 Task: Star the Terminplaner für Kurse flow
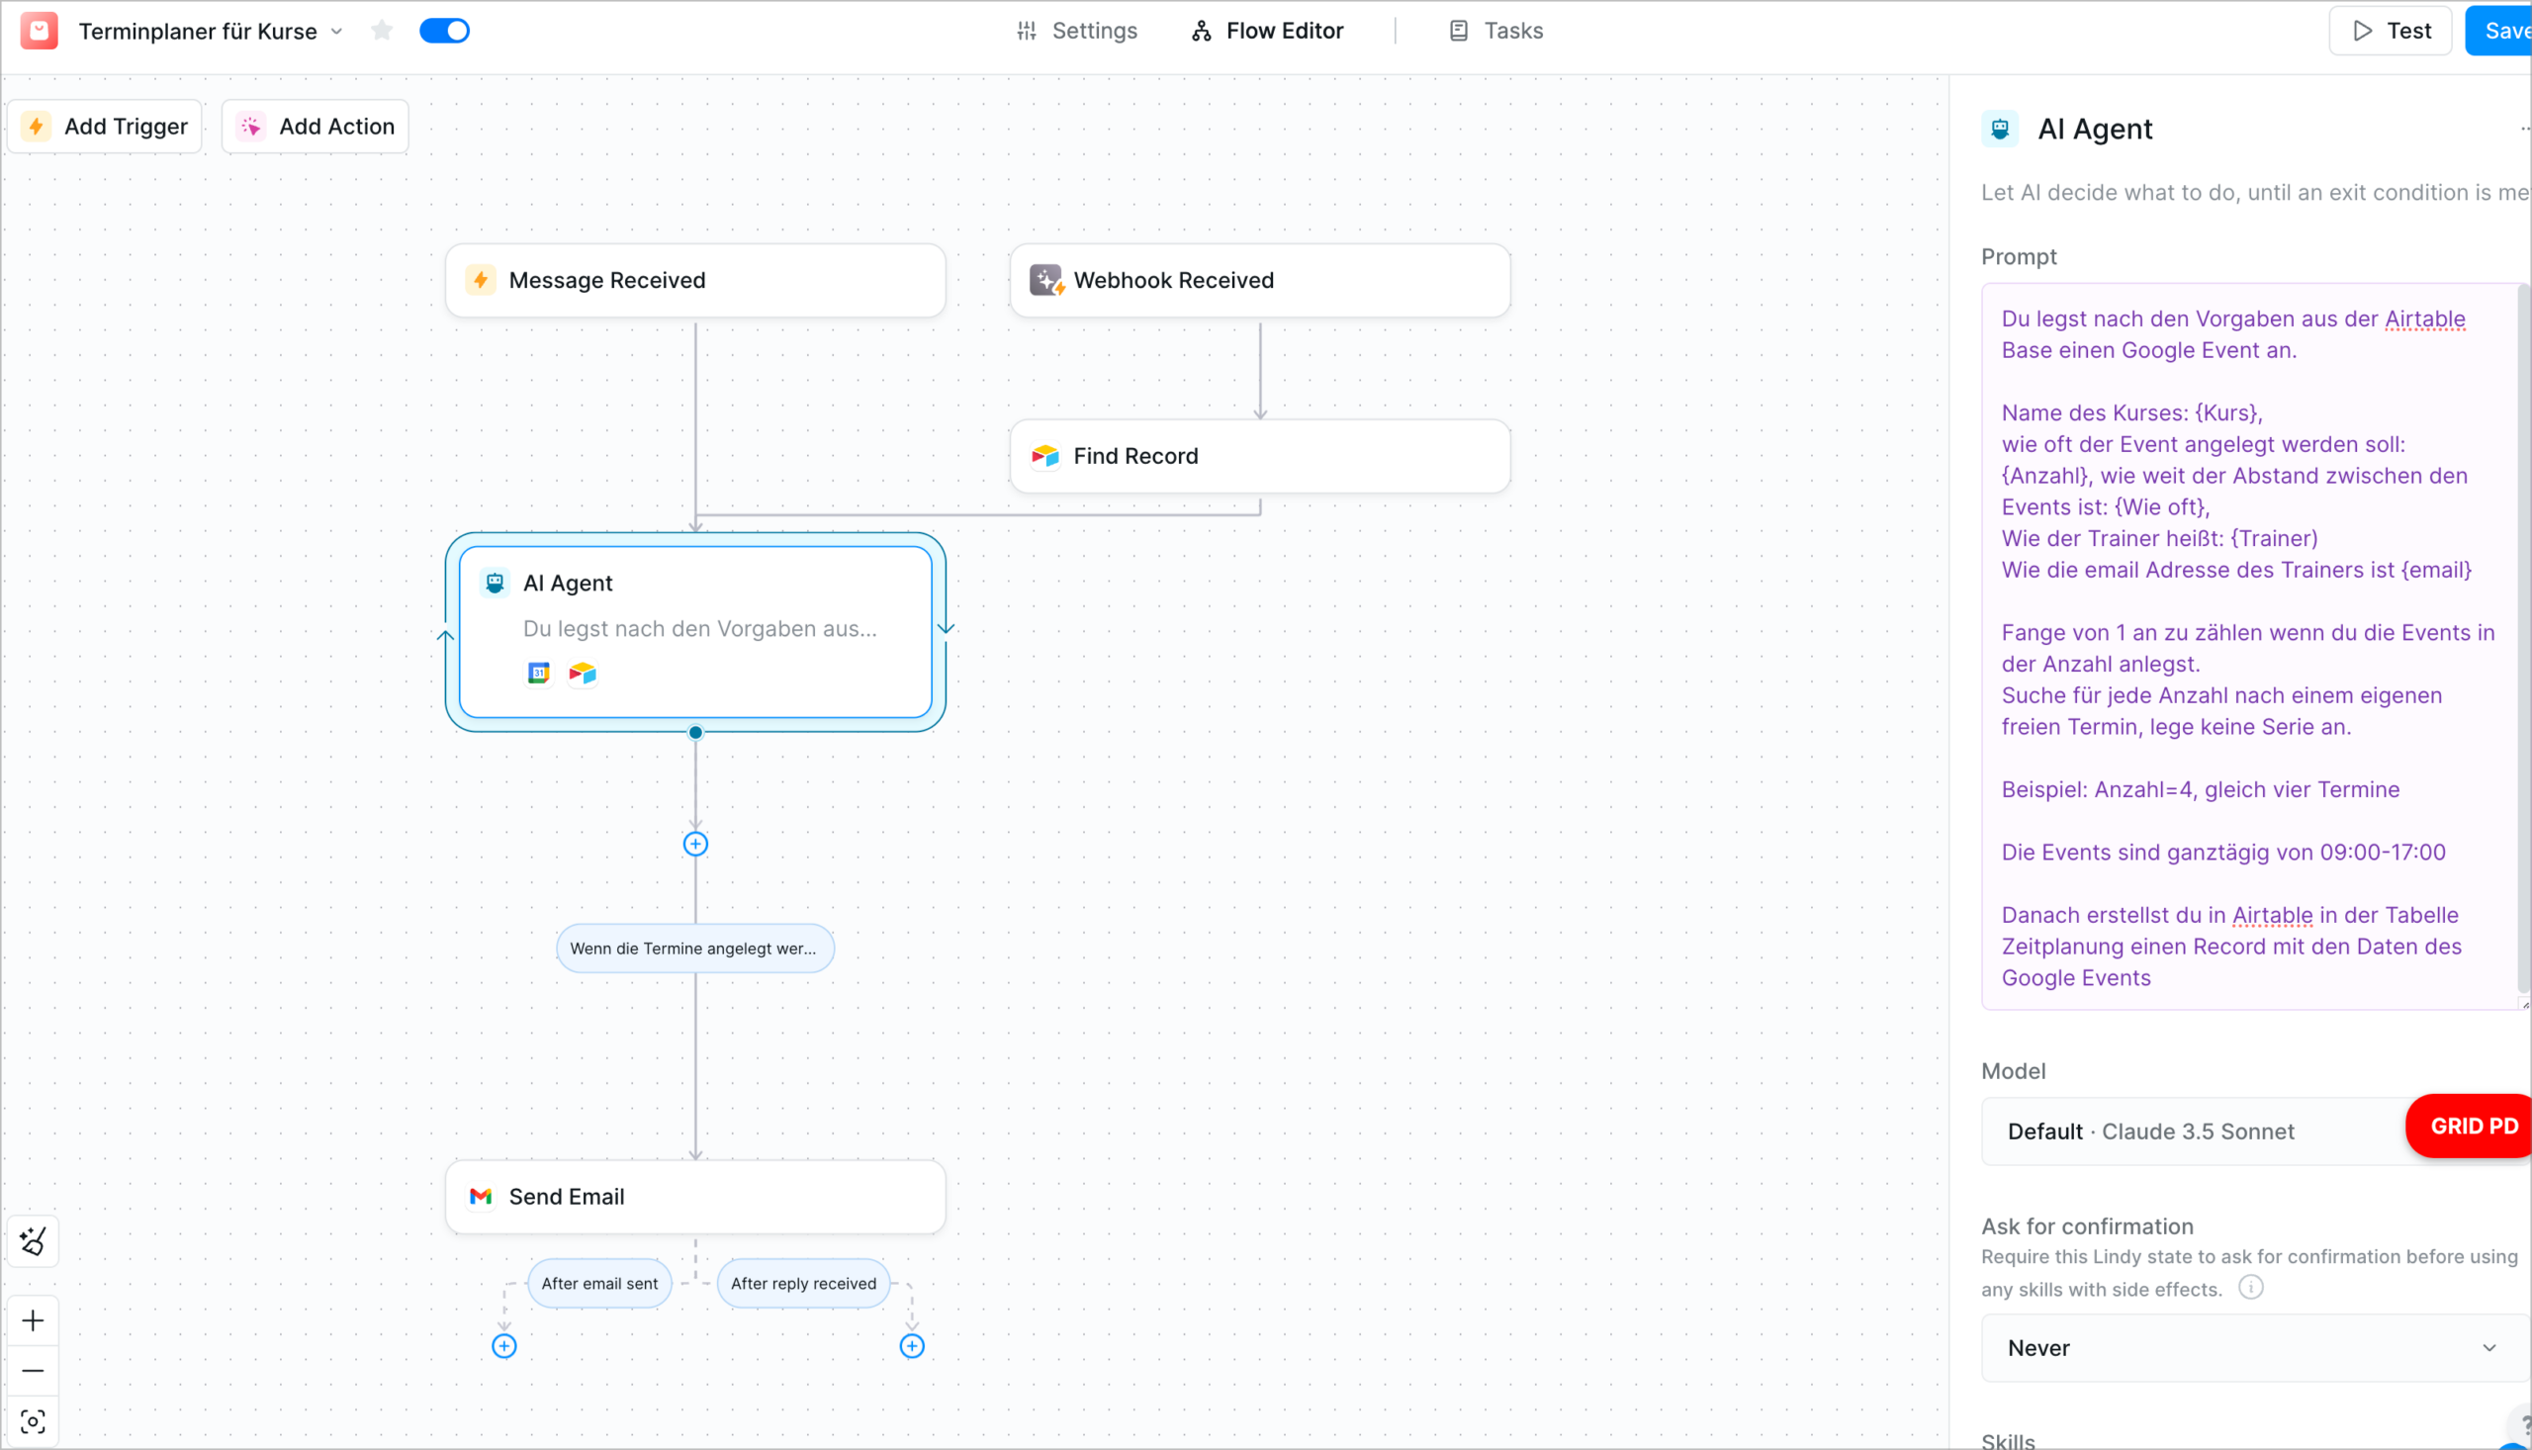pos(382,31)
